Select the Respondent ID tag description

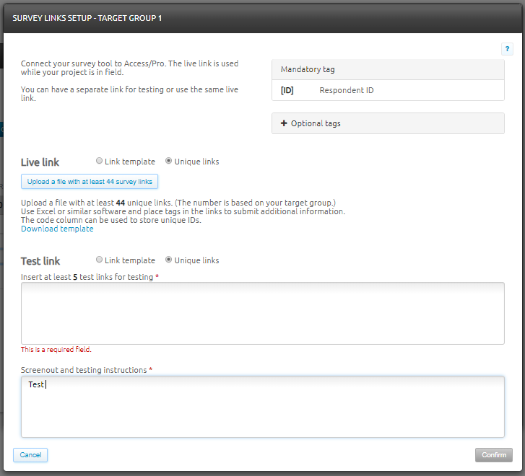click(347, 90)
